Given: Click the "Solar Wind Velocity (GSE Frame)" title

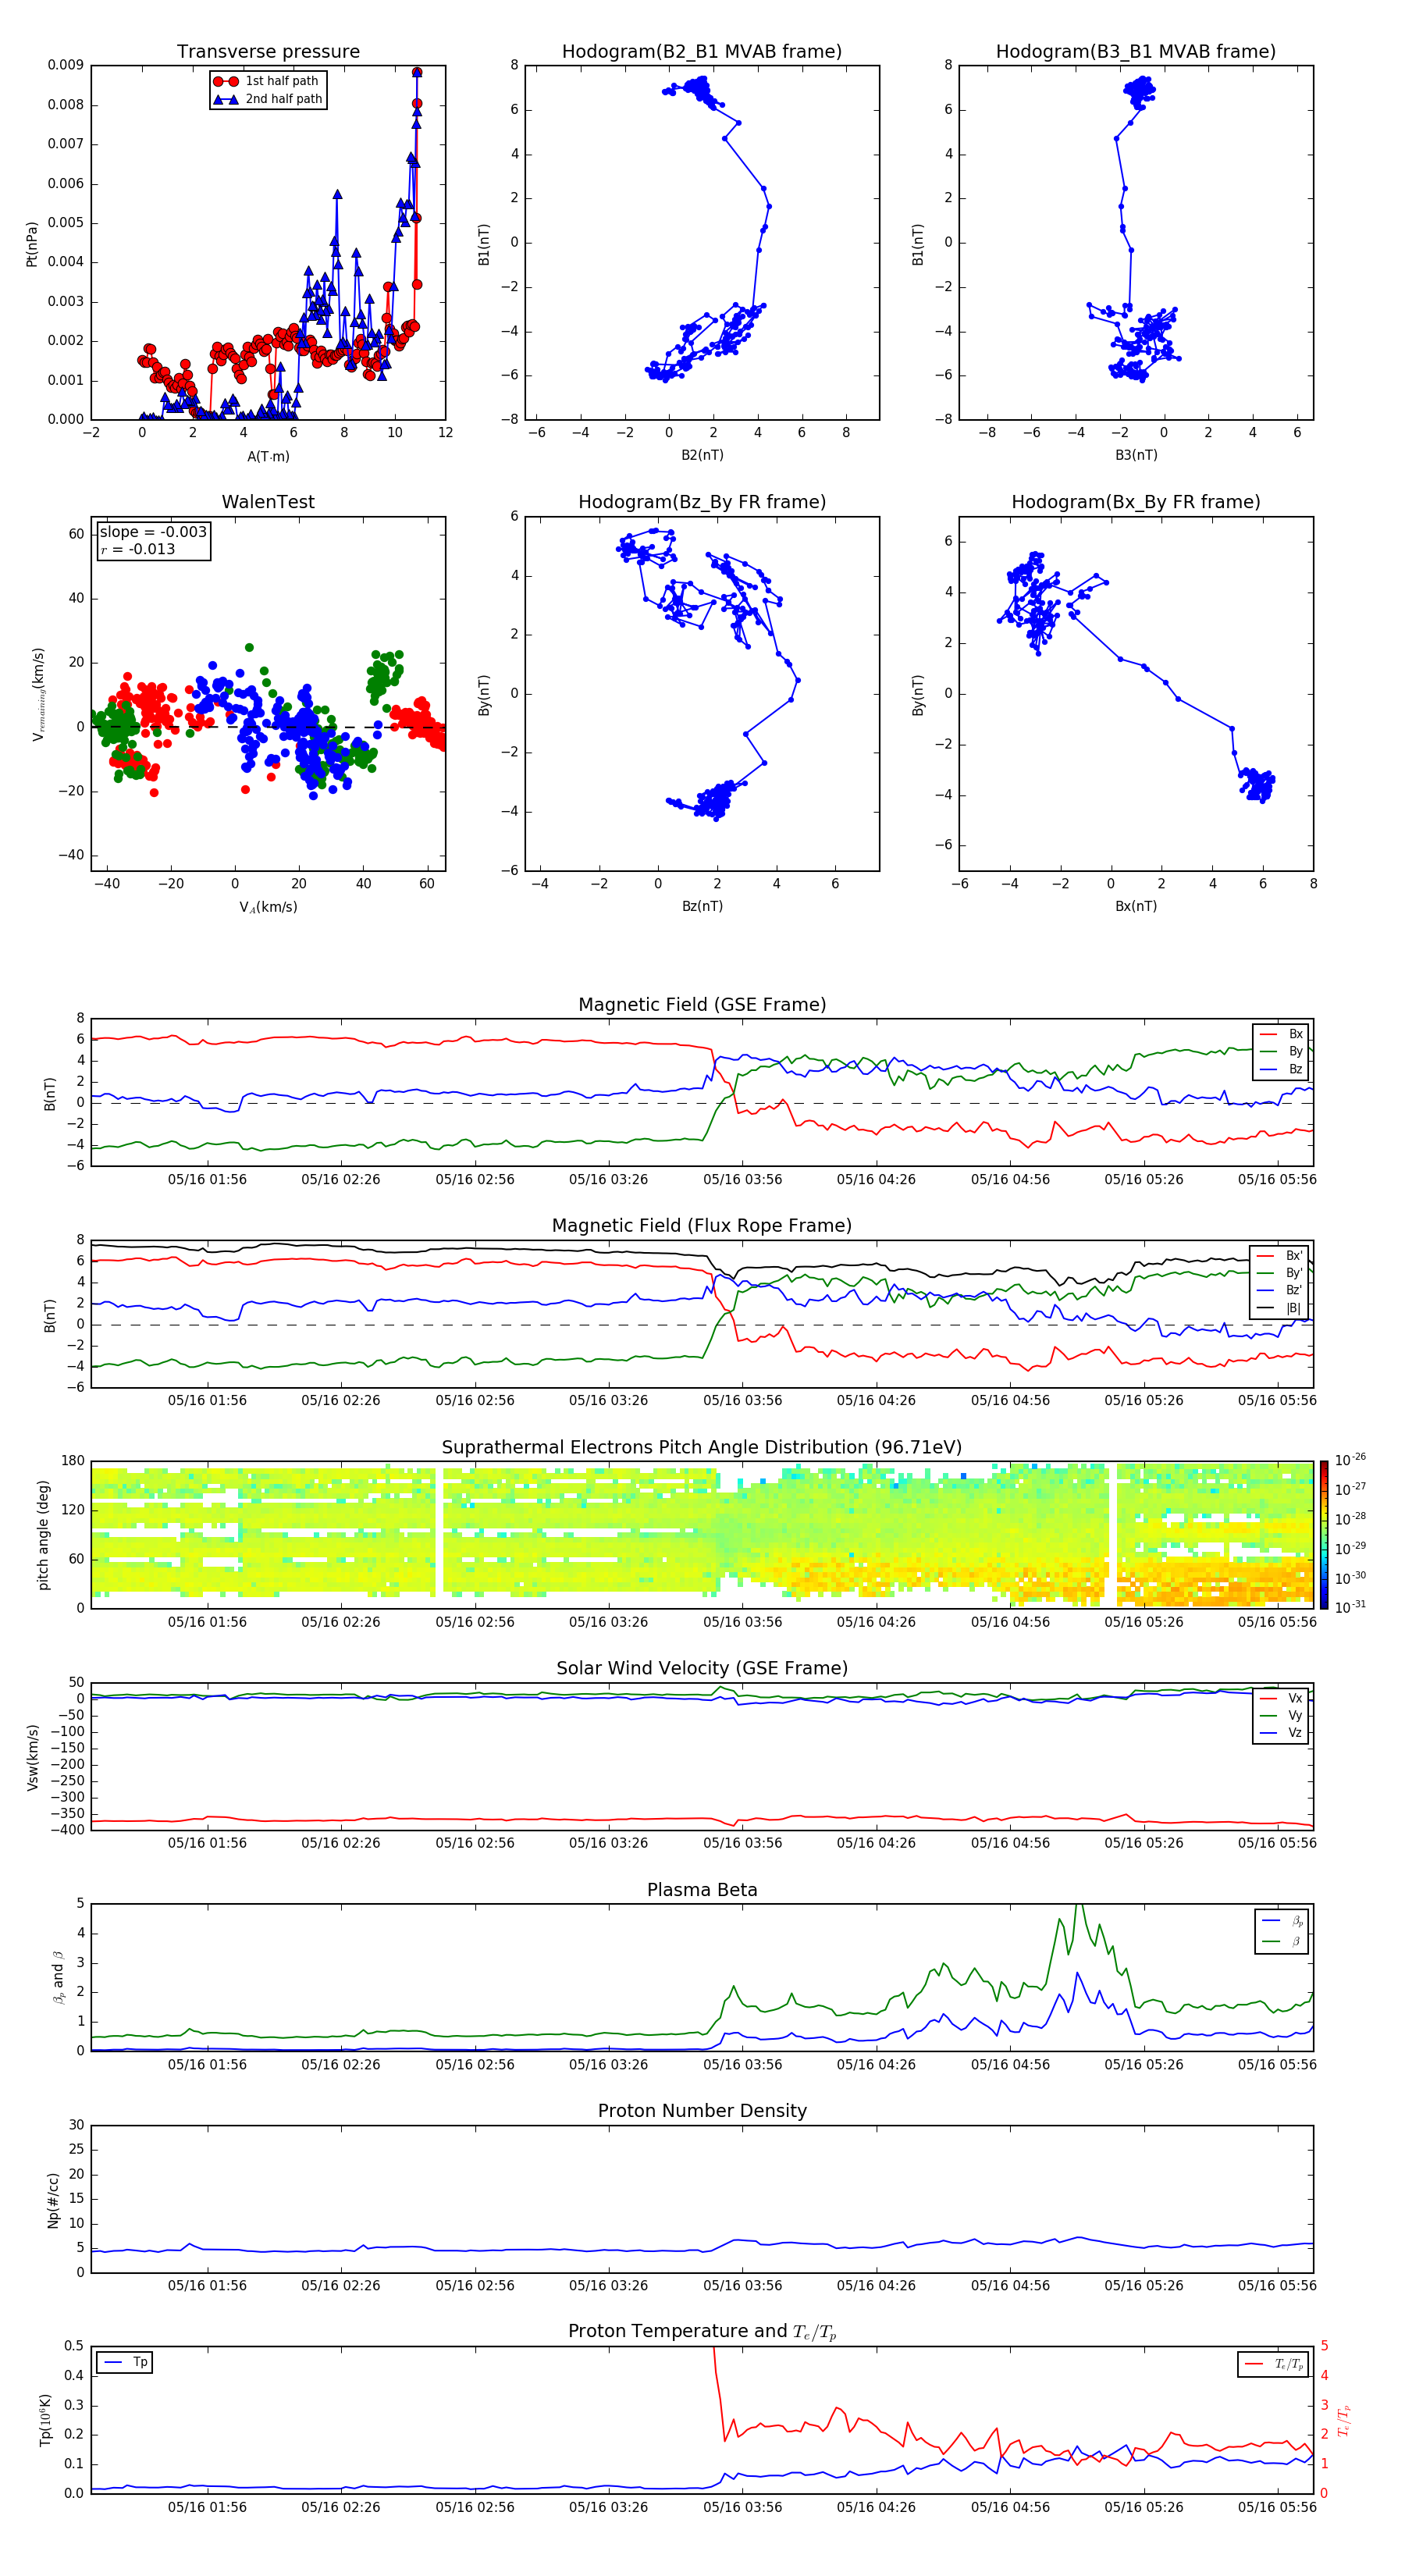Looking at the screenshot, I should 702,1668.
